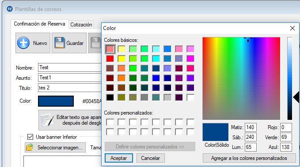Select the light silver gray basic swatch

tap(167, 97)
